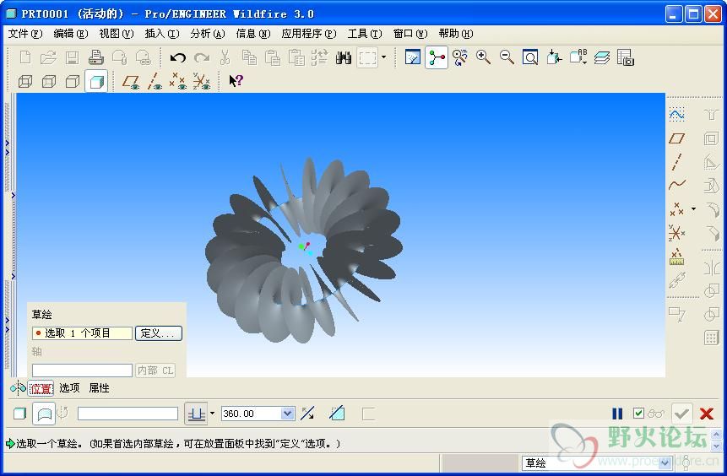The height and width of the screenshot is (476, 727).
Task: Click the Datum Point tool
Action: click(x=676, y=209)
